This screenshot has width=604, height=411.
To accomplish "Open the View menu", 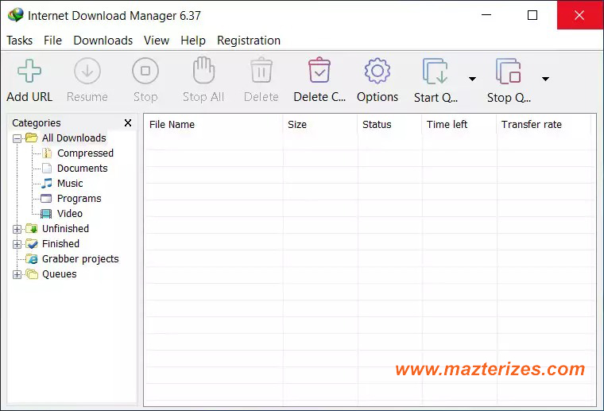I will point(157,41).
